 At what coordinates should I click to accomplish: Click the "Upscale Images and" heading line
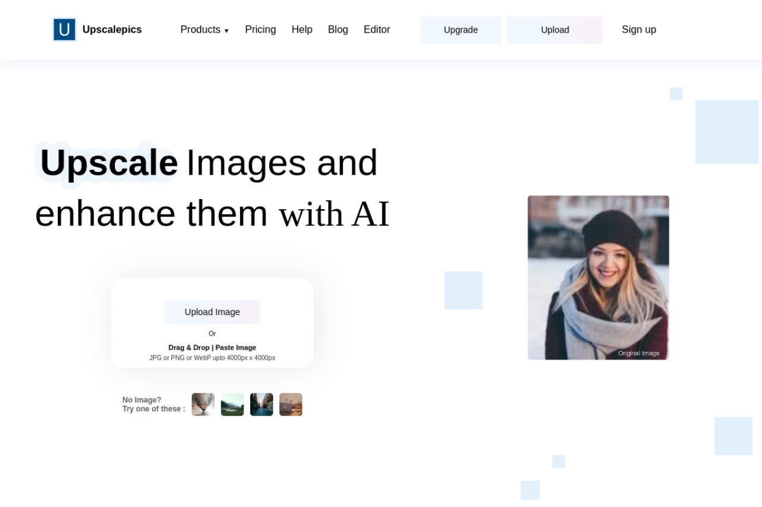209,163
